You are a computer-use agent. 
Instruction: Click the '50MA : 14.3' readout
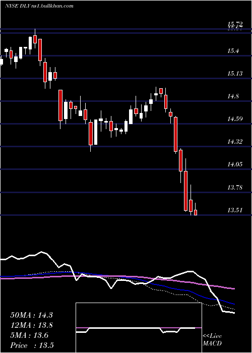31,315
